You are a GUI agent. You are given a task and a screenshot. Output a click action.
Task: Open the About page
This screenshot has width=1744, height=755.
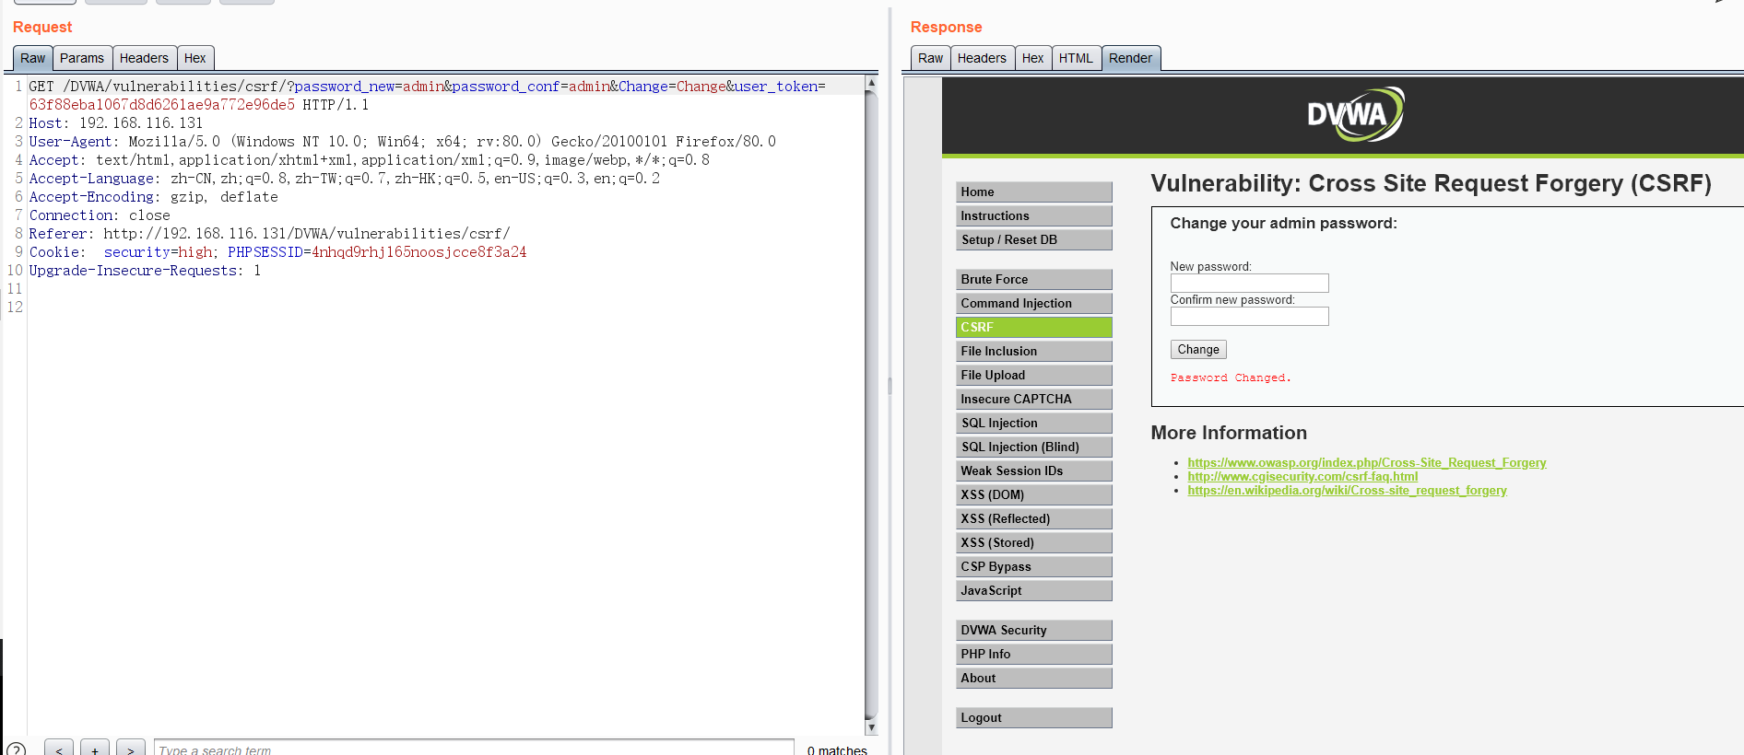pos(1033,678)
